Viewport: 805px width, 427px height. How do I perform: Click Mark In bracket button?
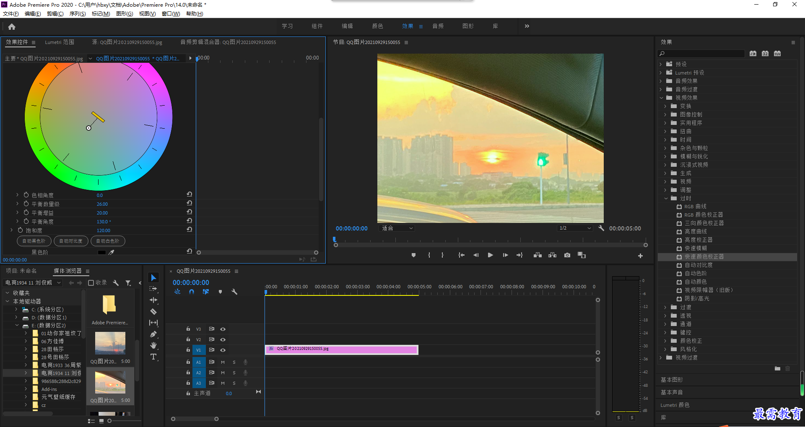pos(429,255)
